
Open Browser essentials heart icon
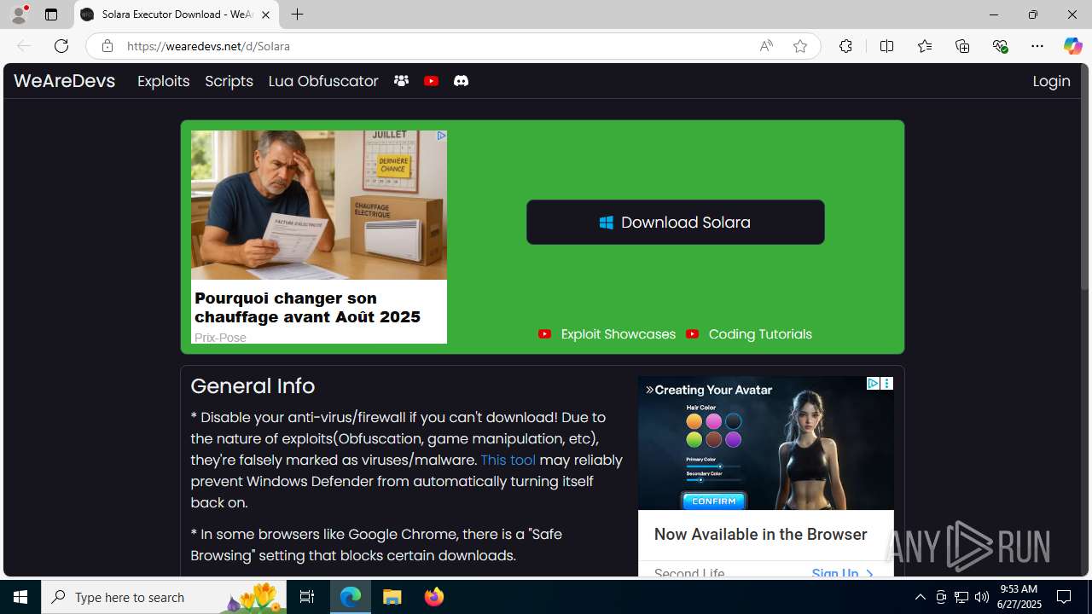coord(1000,46)
